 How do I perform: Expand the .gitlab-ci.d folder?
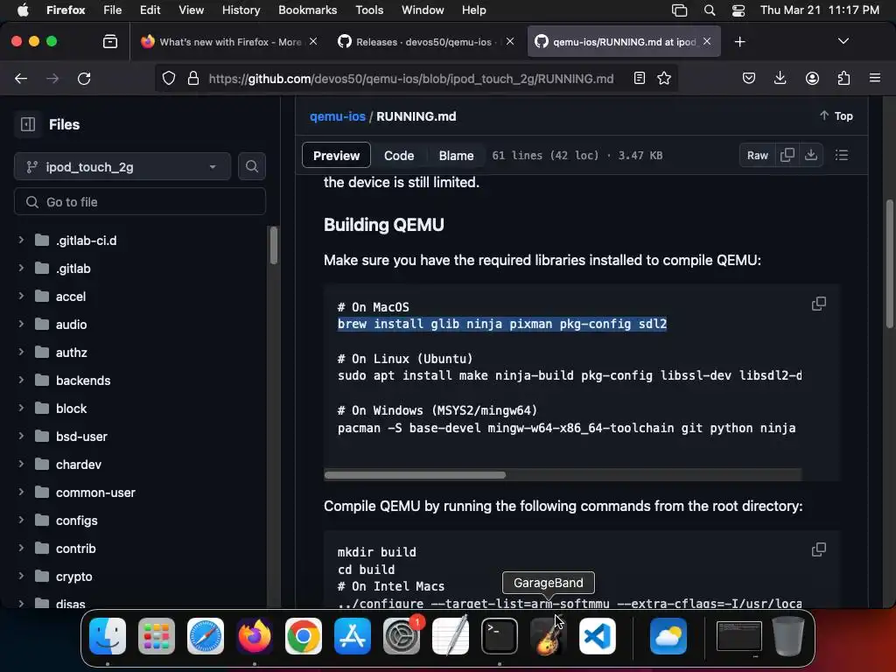(21, 240)
